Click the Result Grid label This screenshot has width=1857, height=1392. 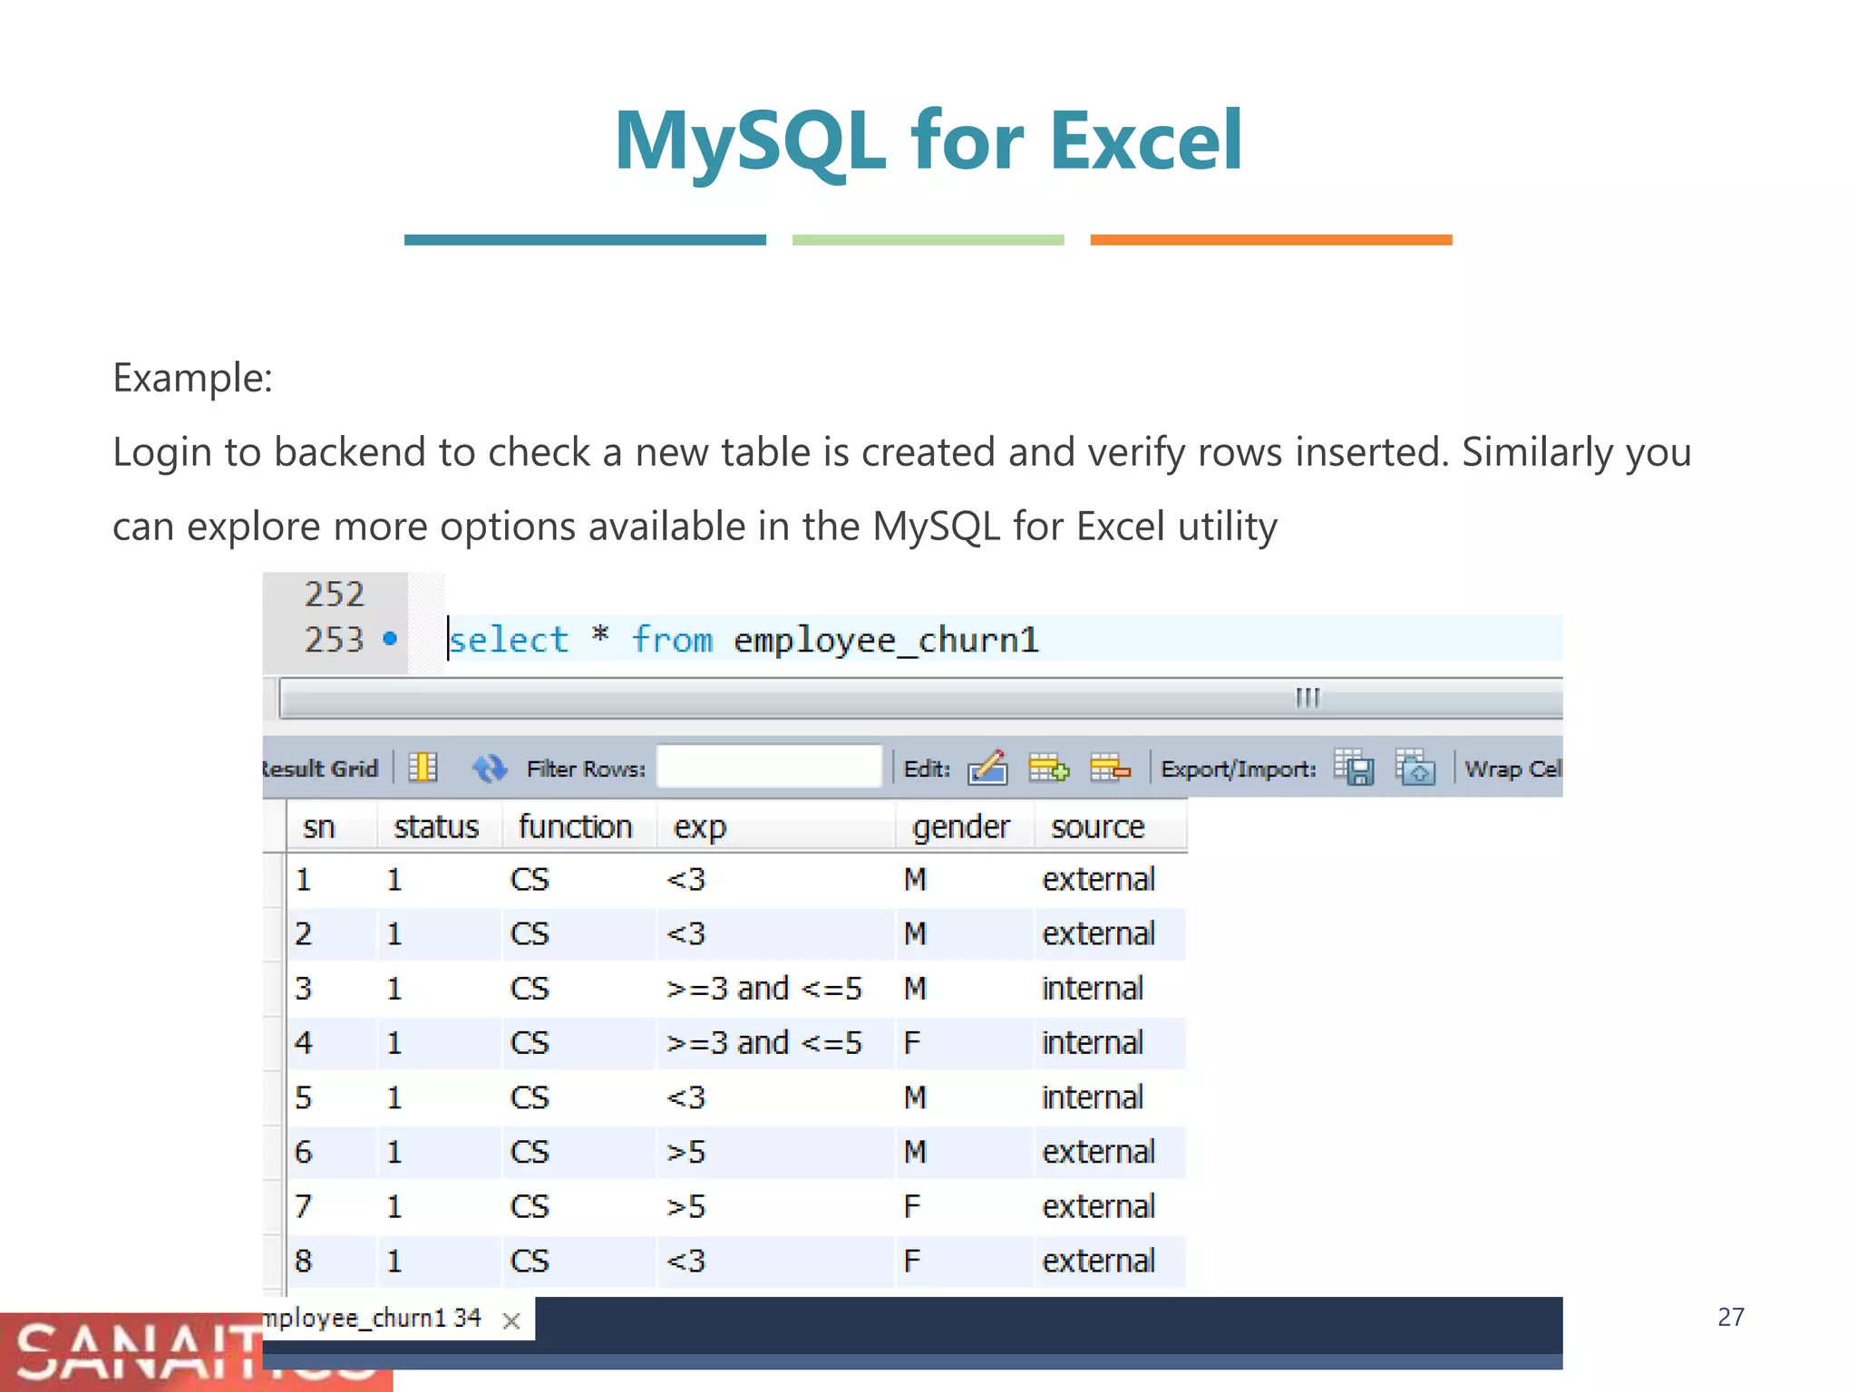coord(320,768)
